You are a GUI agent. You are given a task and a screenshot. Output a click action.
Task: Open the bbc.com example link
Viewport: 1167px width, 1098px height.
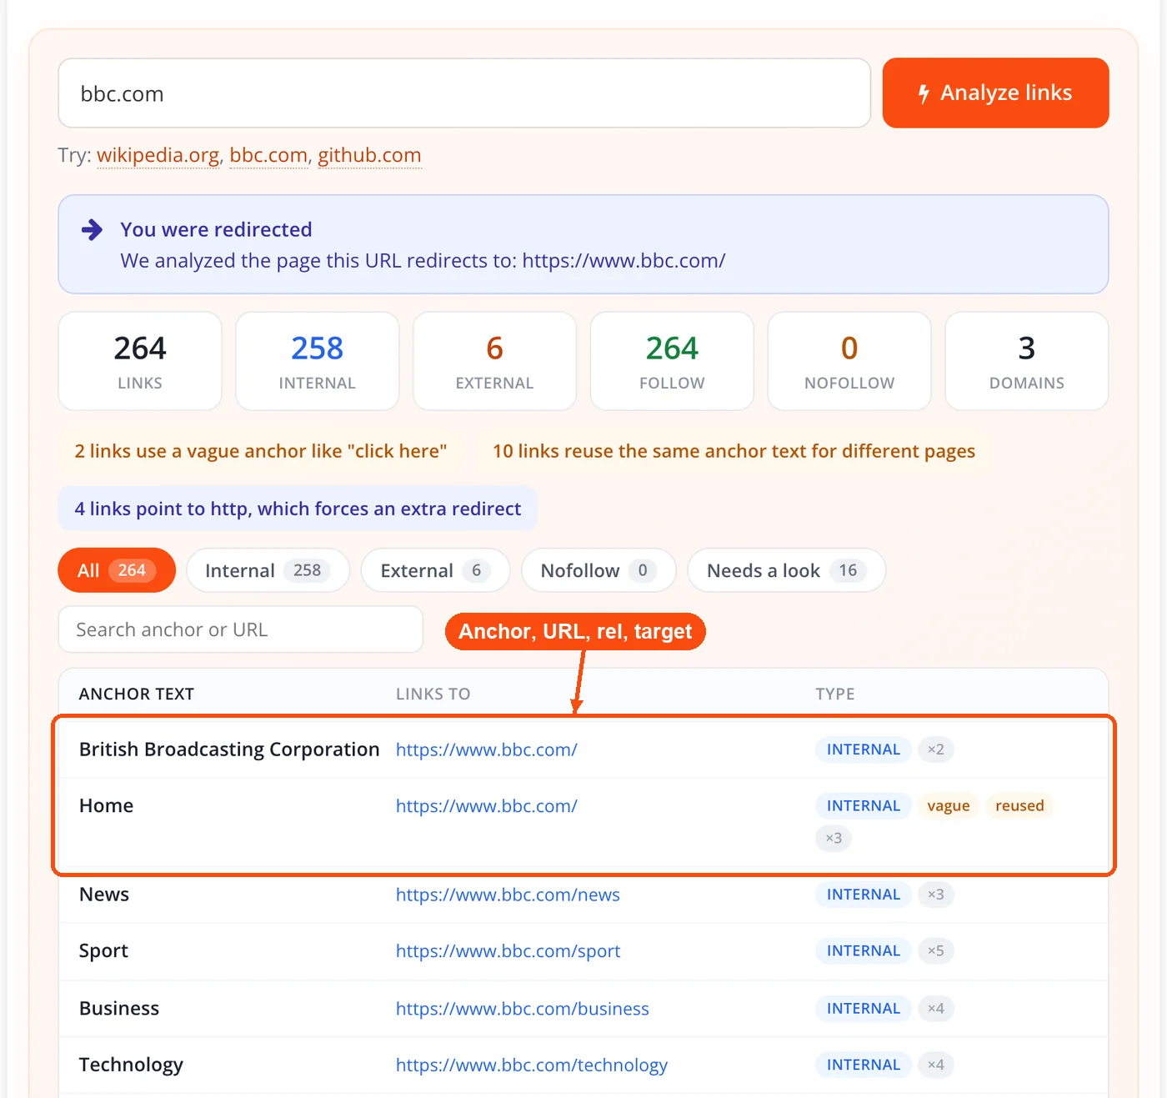(x=268, y=155)
